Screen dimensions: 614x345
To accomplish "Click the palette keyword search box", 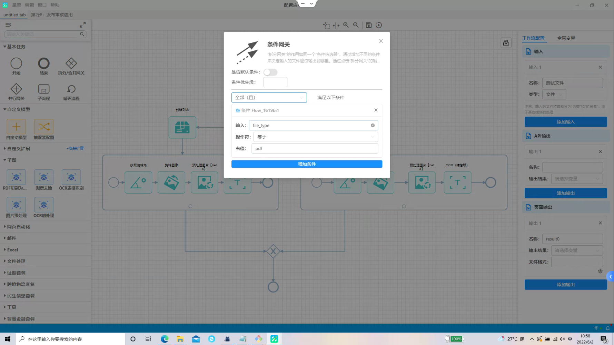I will tap(45, 34).
